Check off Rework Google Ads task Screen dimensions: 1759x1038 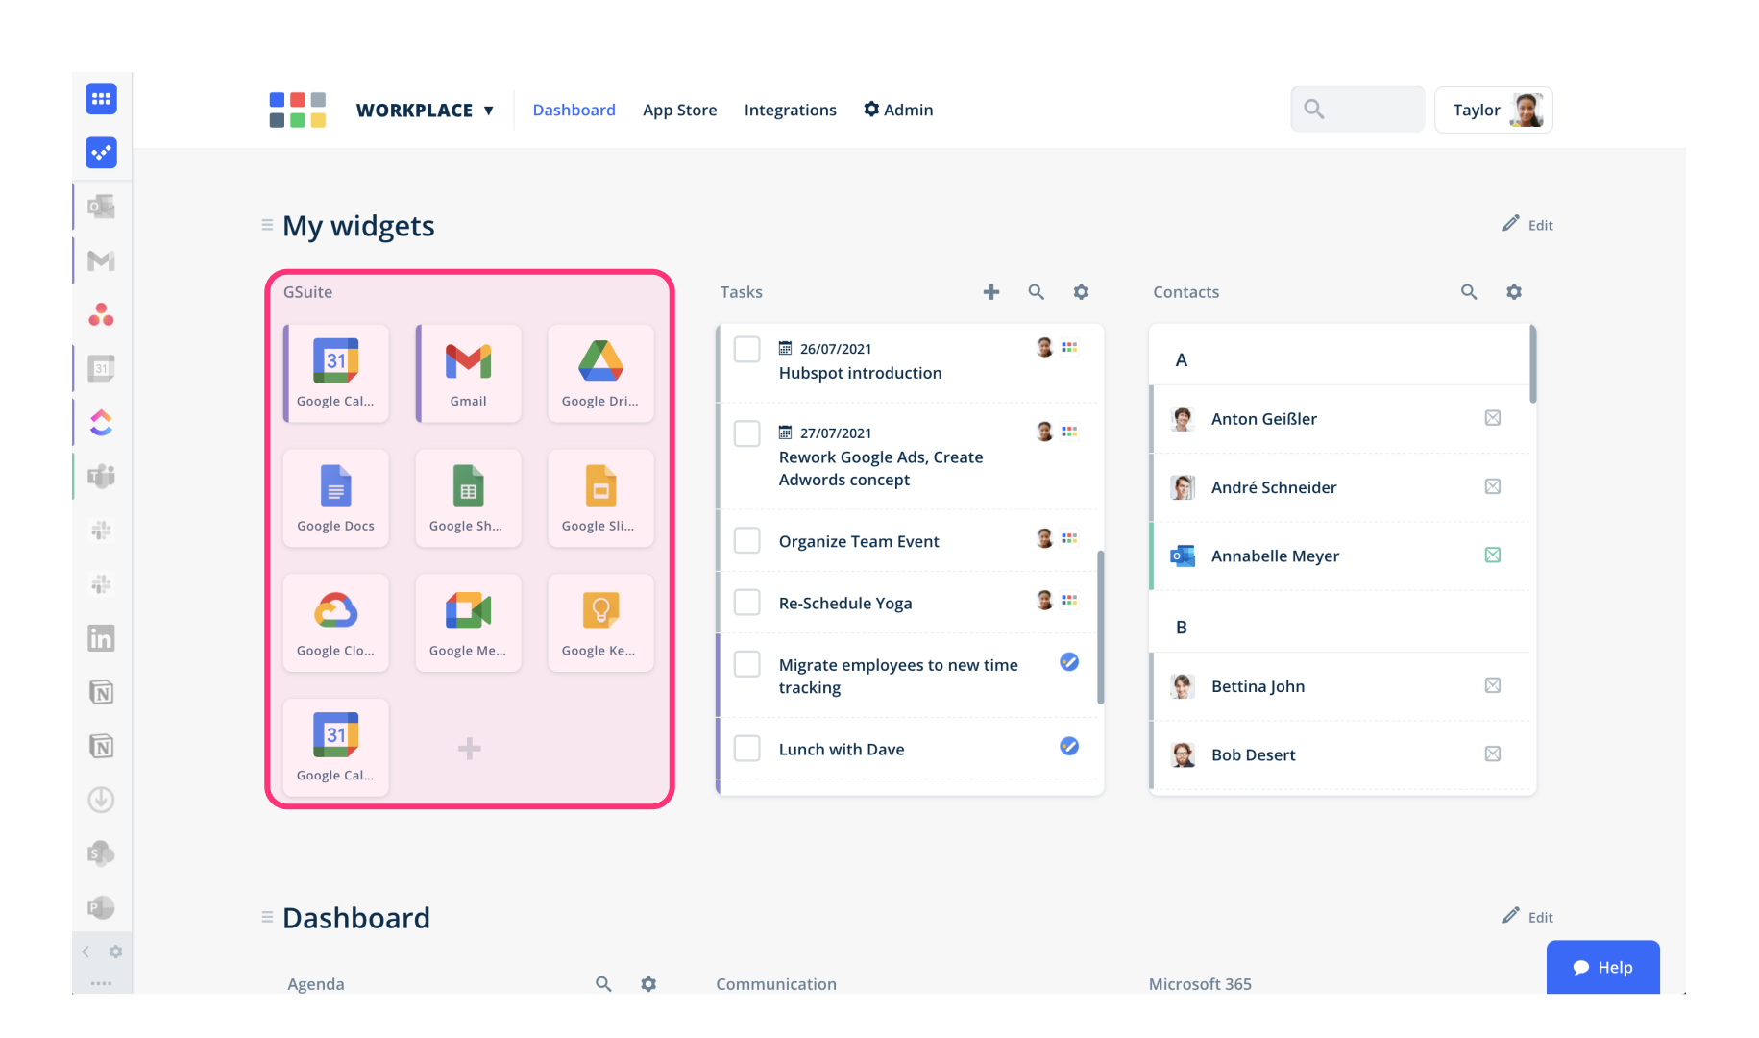tap(747, 433)
